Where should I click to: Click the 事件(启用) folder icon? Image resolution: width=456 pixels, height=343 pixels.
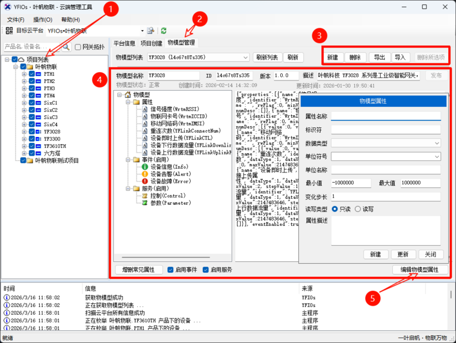pos(137,160)
